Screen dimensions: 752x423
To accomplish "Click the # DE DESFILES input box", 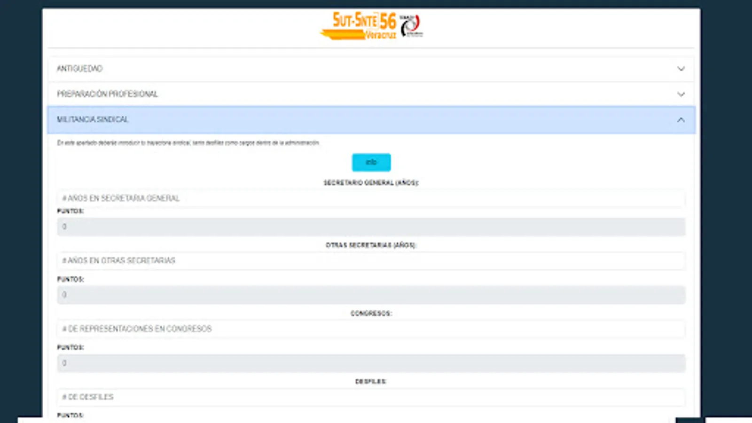I will click(x=371, y=397).
